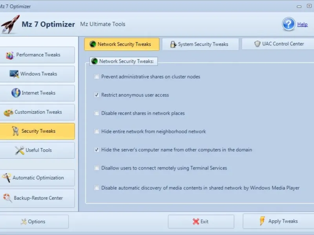Click the Internet Tweaks globe icon

16,93
